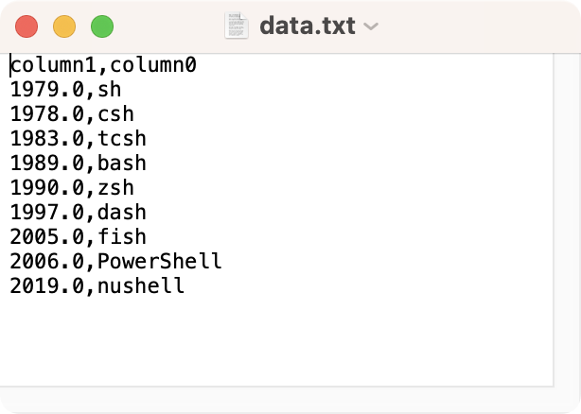Place cursor on the 1997.0,dash line
The width and height of the screenshot is (581, 414).
point(78,213)
